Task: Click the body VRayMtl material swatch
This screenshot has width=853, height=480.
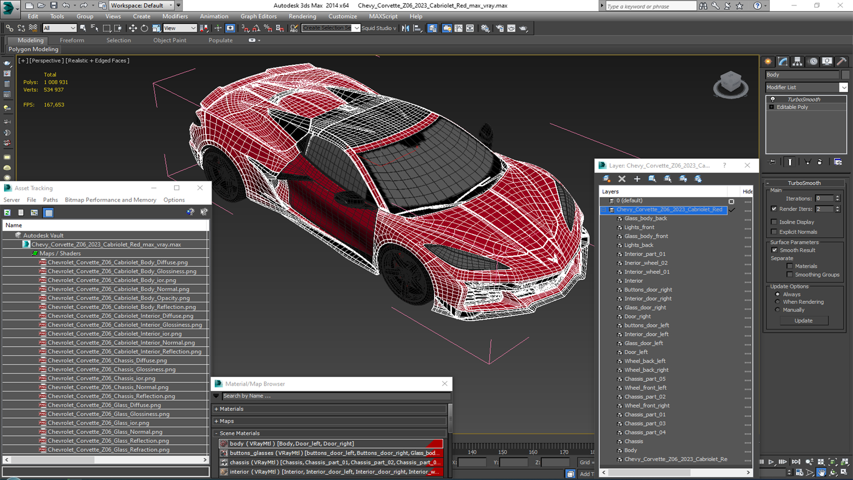Action: tap(224, 444)
